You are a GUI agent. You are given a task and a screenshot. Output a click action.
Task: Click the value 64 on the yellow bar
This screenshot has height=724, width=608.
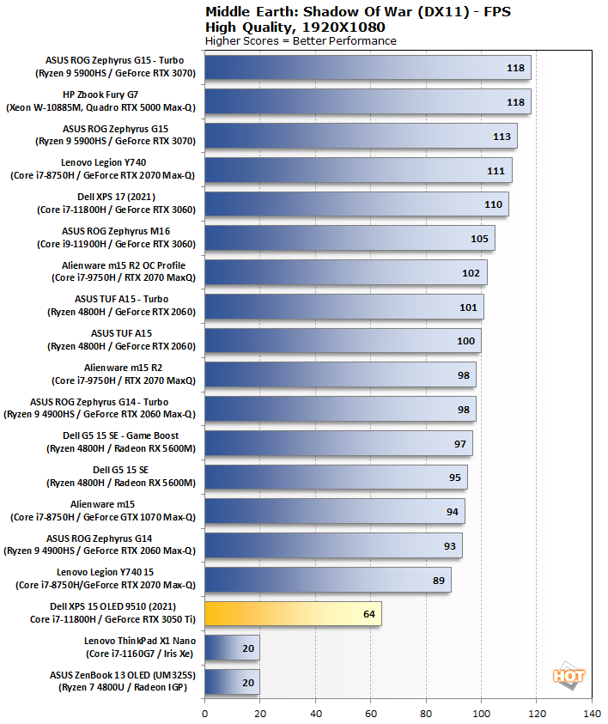[x=369, y=614]
